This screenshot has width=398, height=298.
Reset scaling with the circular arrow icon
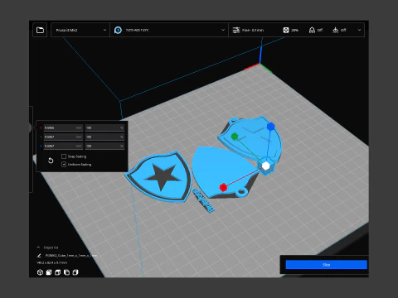(x=51, y=161)
